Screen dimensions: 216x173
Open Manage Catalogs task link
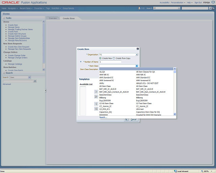(x=15, y=64)
